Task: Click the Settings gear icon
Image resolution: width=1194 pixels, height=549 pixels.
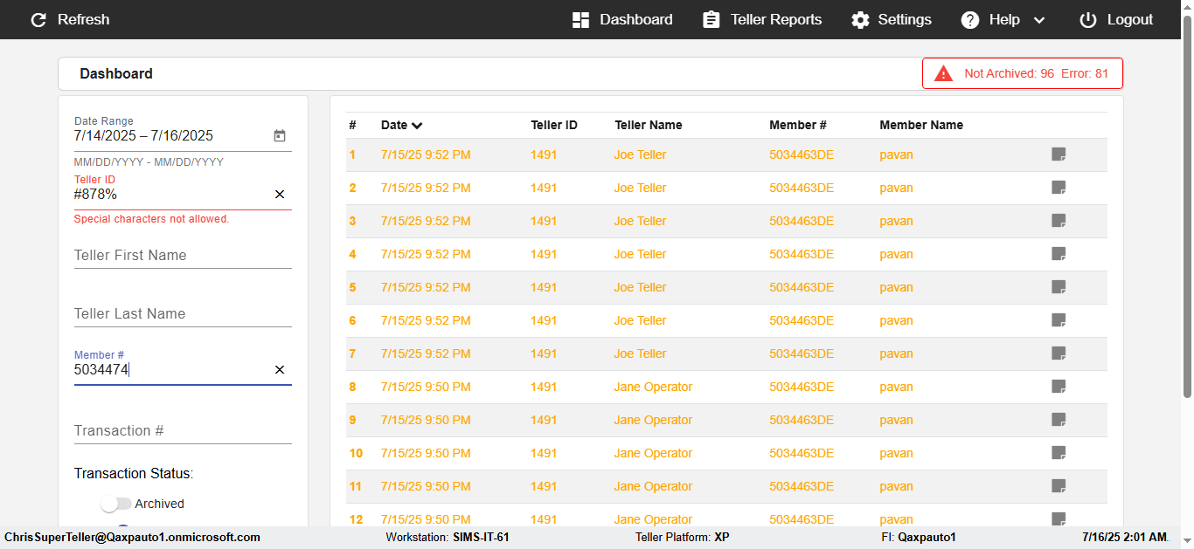Action: [x=860, y=20]
